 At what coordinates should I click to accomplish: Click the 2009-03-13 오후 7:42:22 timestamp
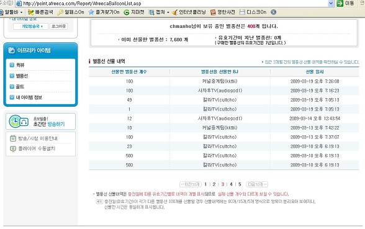click(315, 128)
